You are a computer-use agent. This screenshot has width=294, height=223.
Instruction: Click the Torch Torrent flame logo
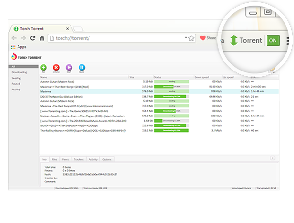point(14,56)
